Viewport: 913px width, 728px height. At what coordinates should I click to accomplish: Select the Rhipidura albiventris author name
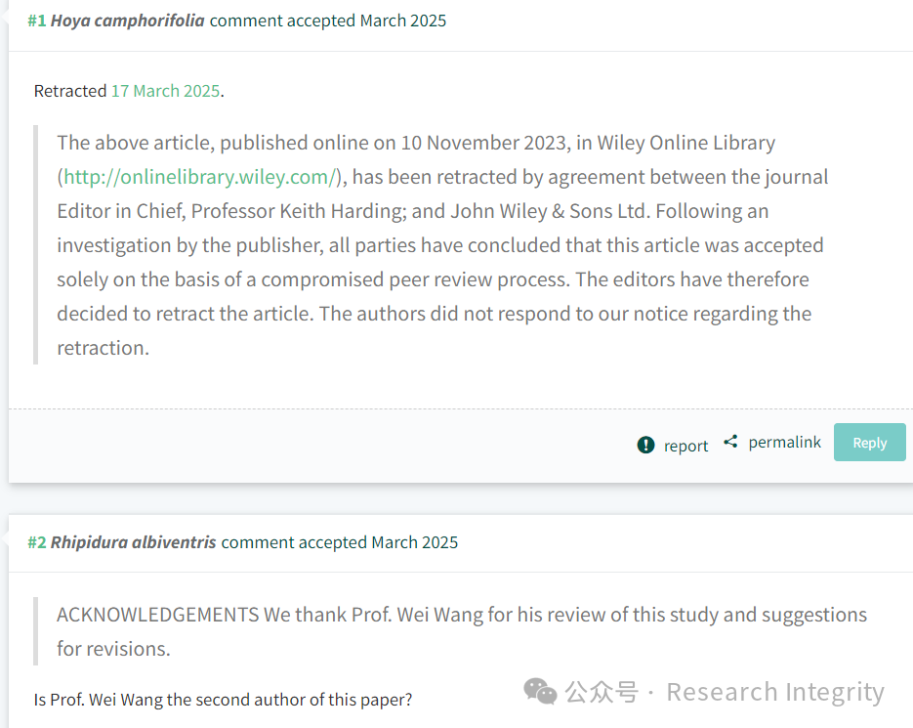(134, 542)
